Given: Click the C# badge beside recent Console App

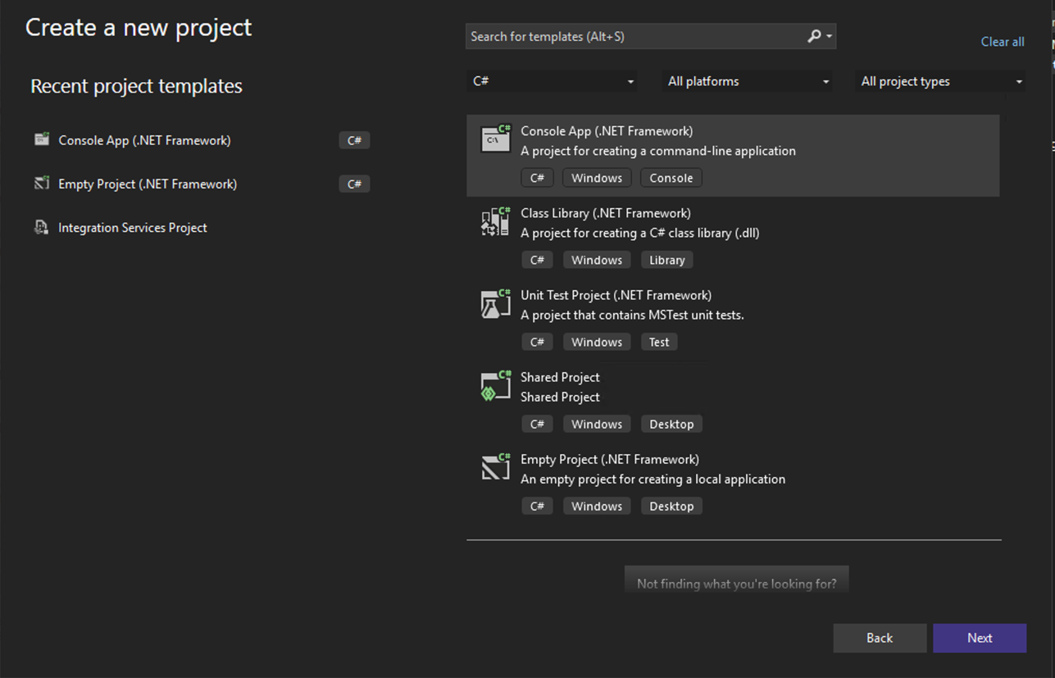Looking at the screenshot, I should pyautogui.click(x=354, y=140).
